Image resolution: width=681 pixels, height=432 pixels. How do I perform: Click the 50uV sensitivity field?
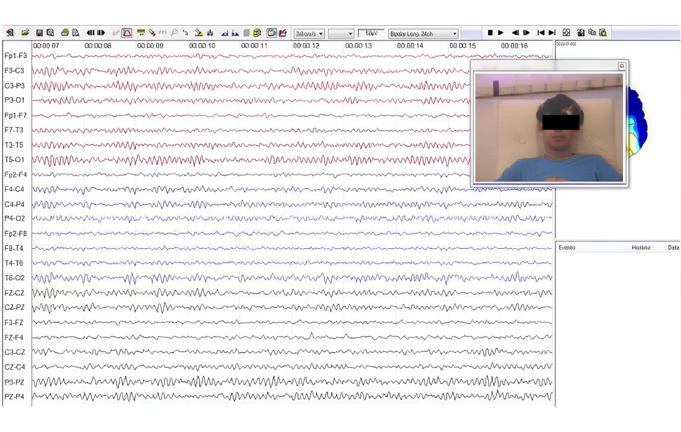[371, 33]
